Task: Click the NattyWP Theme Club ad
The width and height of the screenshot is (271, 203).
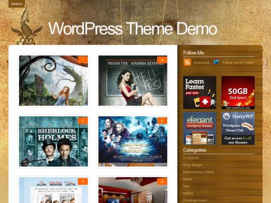Action: (x=238, y=128)
